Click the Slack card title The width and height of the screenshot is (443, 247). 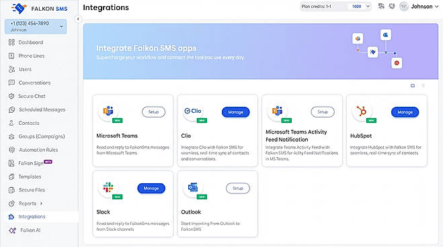click(103, 212)
